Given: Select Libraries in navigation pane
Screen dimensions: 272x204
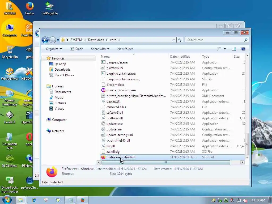Looking at the screenshot, I should click(58, 86).
